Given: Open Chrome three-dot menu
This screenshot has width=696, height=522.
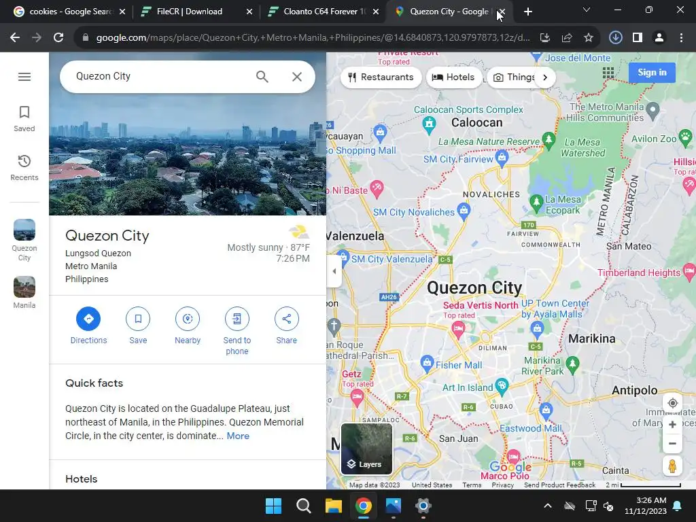Looking at the screenshot, I should (681, 38).
